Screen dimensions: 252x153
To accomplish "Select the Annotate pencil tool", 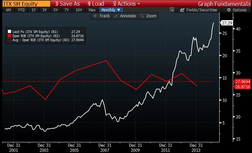I will coord(125,16).
